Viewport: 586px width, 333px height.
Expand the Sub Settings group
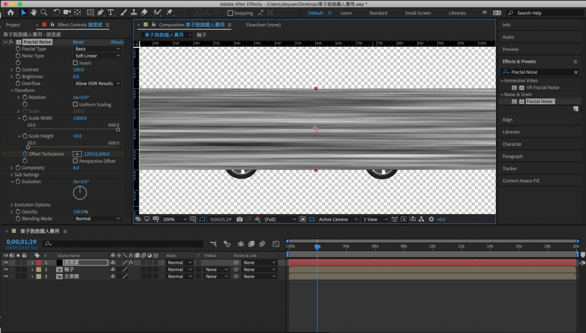11,175
